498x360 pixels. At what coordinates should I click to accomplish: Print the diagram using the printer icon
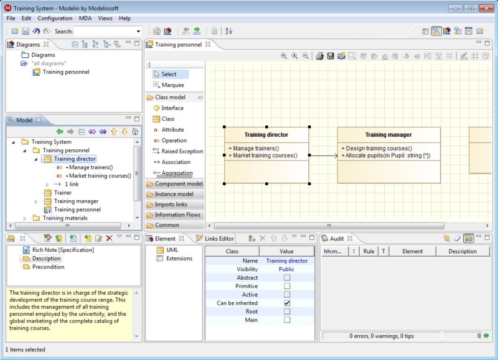(x=320, y=55)
